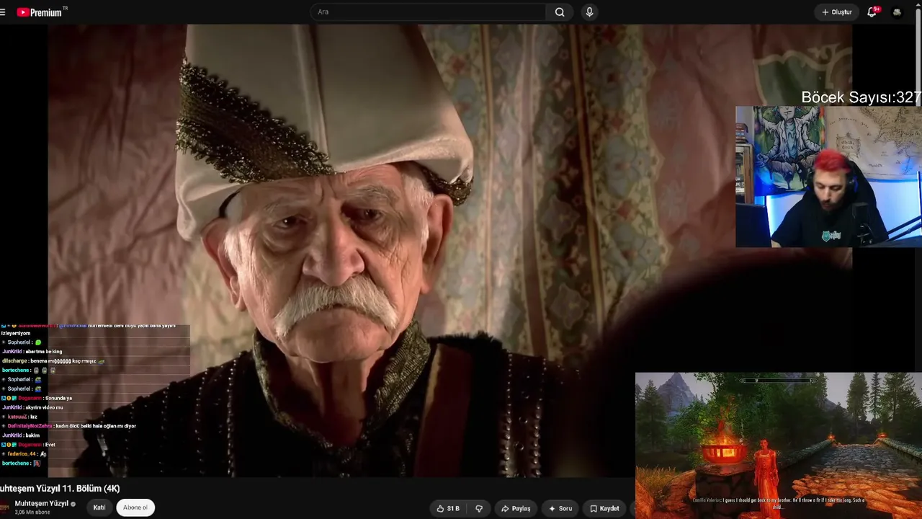
Task: Click the video title "Muhteşem Yüzyıl 11. Bölüm (4K)"
Action: (60, 489)
